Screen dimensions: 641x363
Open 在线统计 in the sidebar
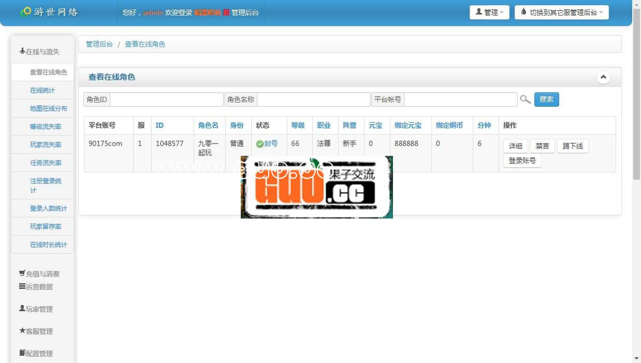(42, 91)
